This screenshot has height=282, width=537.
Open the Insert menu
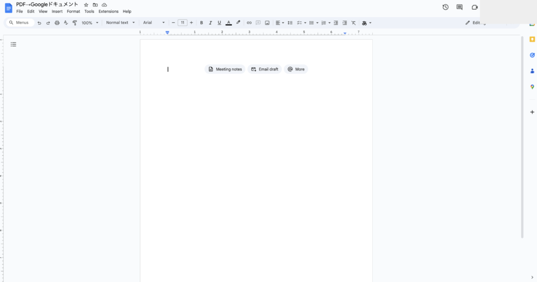click(x=57, y=11)
